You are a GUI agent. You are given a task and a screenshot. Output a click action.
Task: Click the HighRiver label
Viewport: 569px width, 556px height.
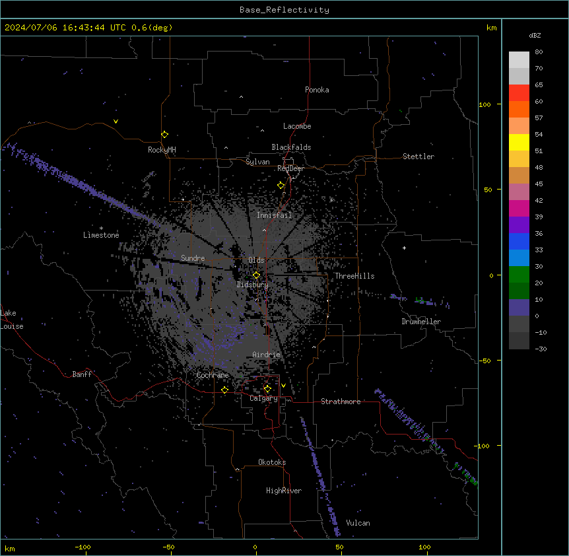point(284,491)
